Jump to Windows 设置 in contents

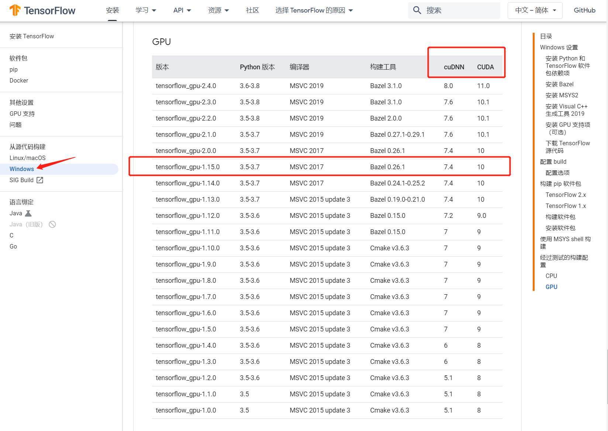559,47
